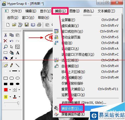Click the red foreground color swatch
The image size is (125, 120).
click(x=6, y=90)
